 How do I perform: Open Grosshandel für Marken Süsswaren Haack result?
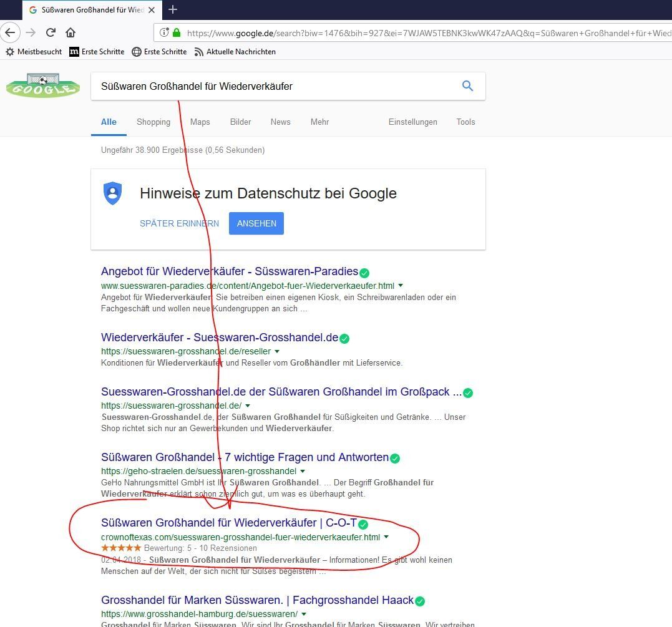point(257,600)
